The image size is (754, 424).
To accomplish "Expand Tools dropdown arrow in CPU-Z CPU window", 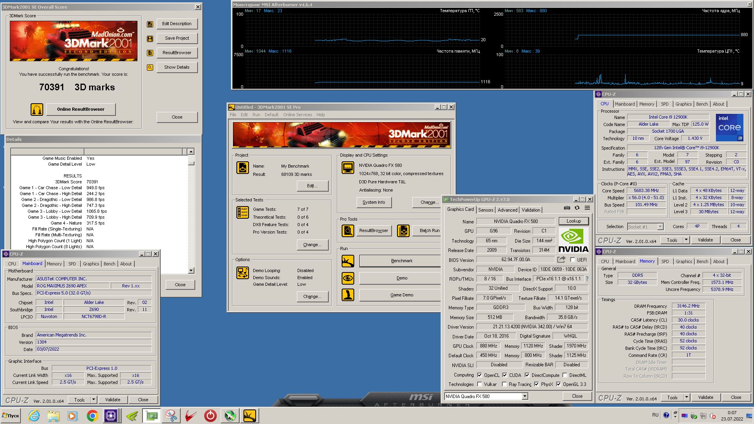I will [x=686, y=240].
